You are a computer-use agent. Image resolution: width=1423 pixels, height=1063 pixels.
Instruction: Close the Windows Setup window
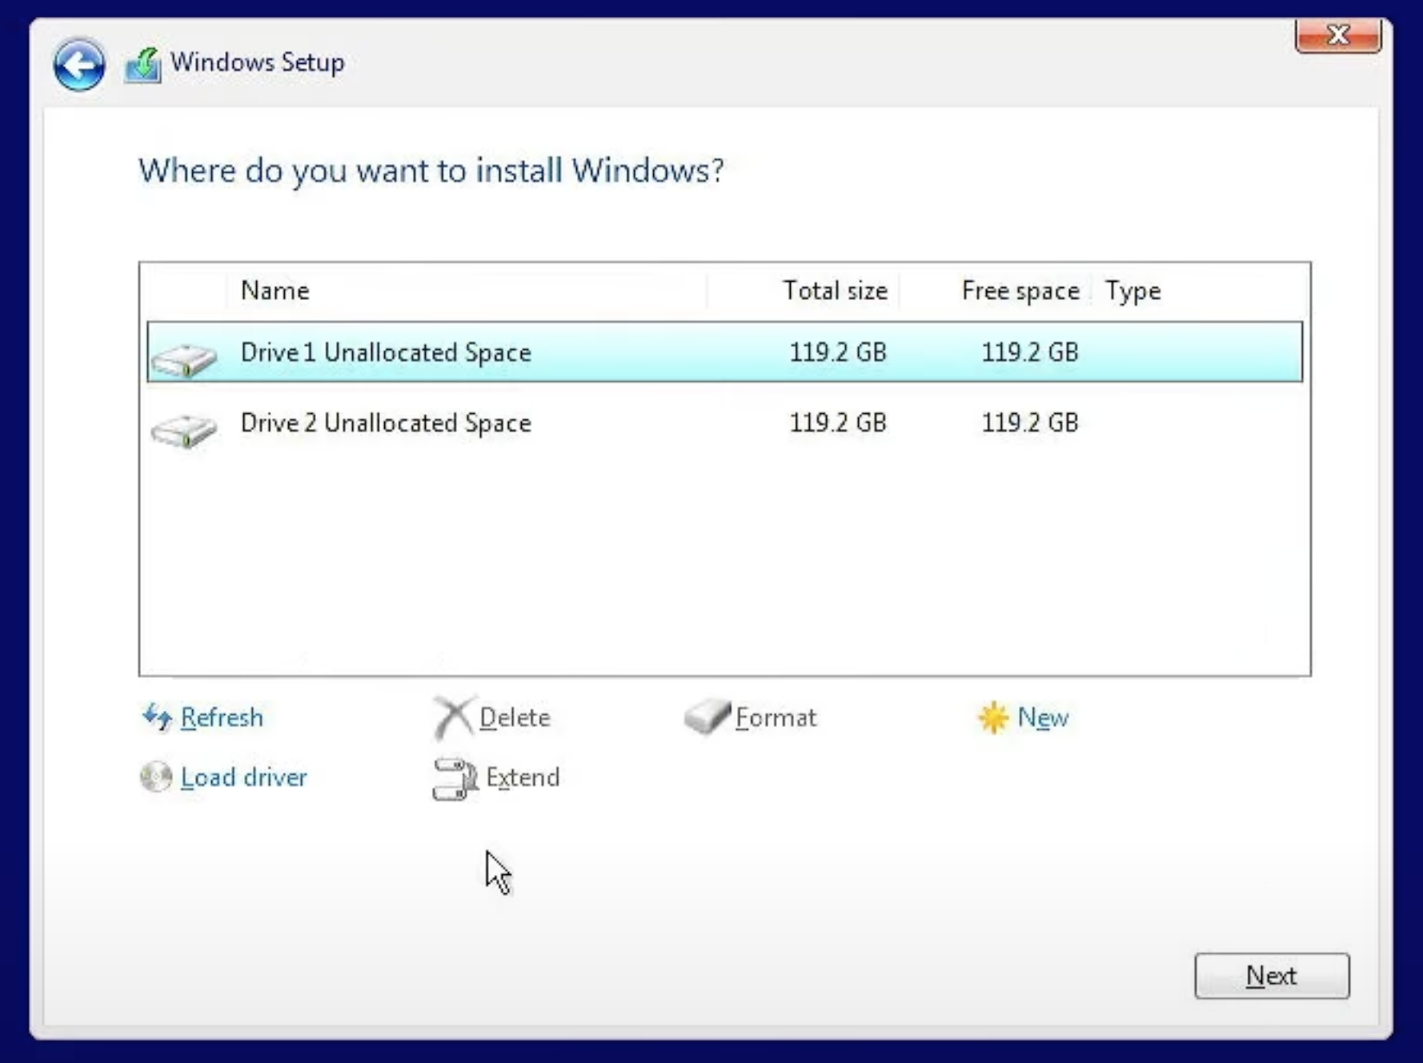click(1337, 35)
